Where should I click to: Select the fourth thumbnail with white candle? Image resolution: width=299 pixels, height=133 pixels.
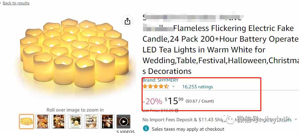[x=75, y=122]
